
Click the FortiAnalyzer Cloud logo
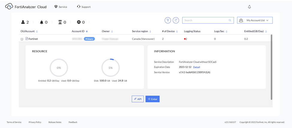pyautogui.click(x=9, y=7)
